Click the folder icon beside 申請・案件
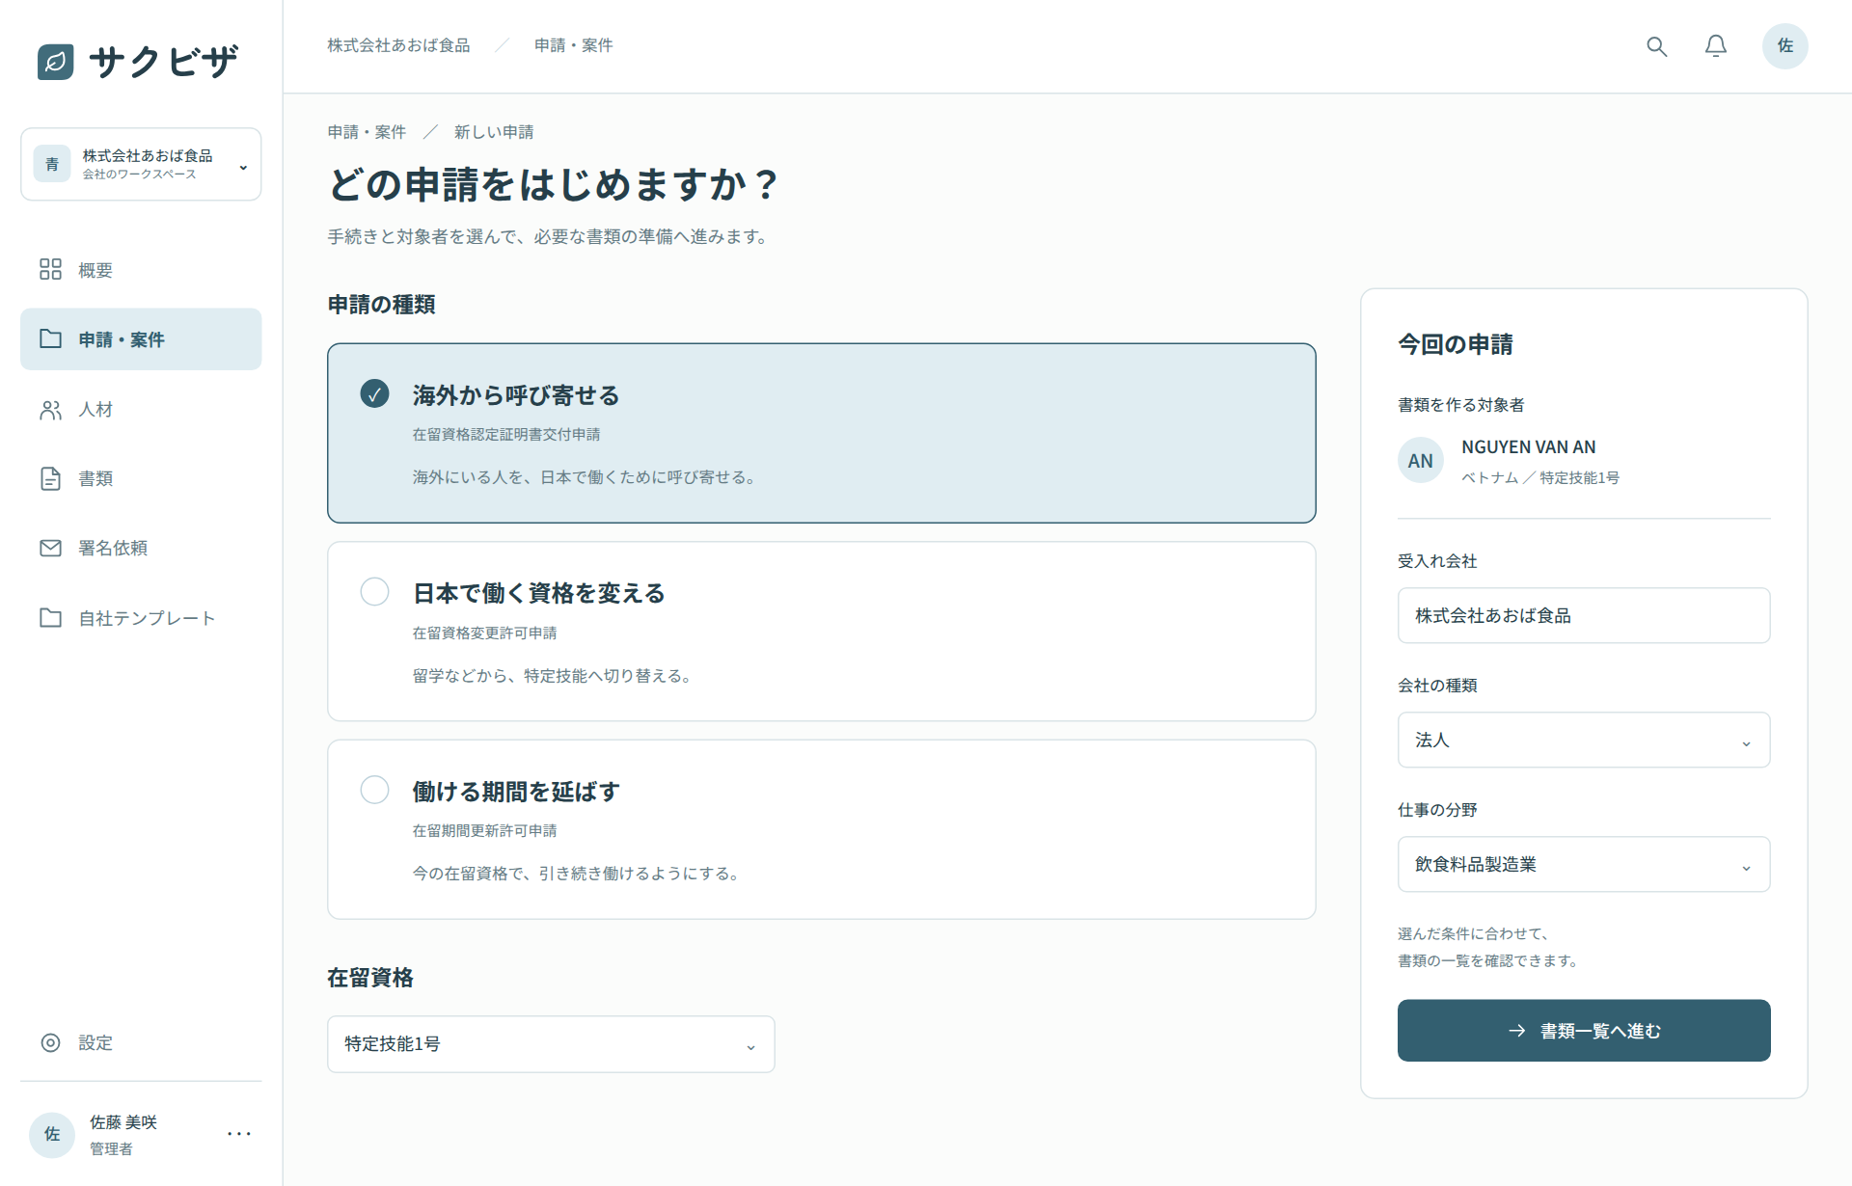This screenshot has width=1852, height=1186. point(50,338)
